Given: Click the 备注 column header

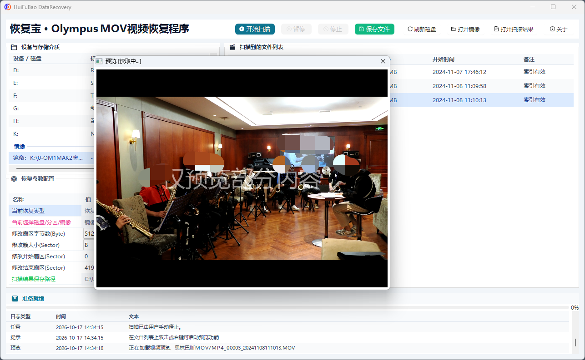Looking at the screenshot, I should (x=529, y=59).
